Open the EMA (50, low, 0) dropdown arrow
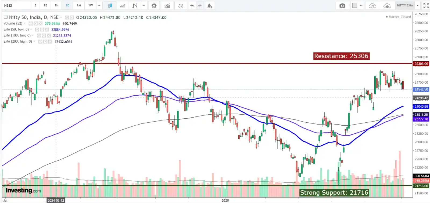The height and width of the screenshot is (203, 430). pos(31,29)
